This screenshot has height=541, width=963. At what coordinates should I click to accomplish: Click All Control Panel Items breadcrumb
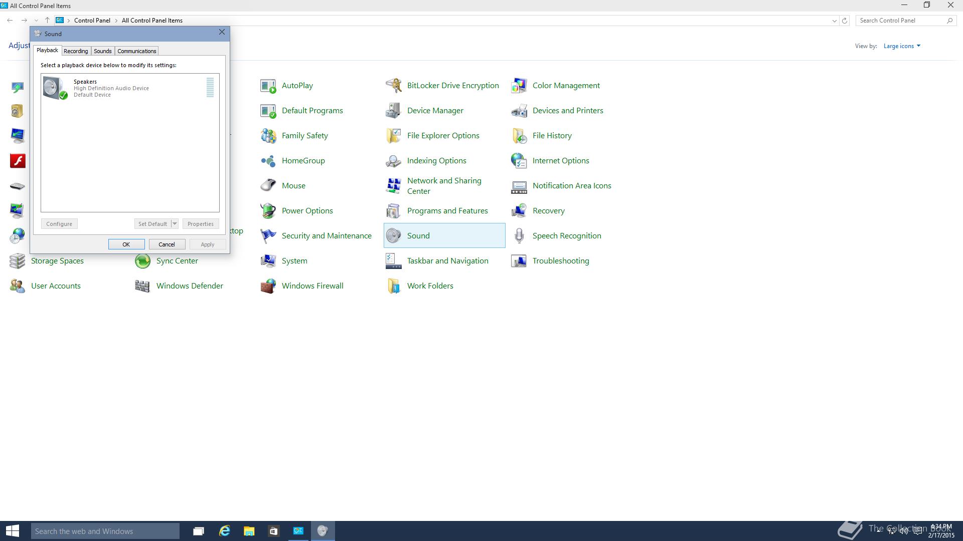click(152, 21)
